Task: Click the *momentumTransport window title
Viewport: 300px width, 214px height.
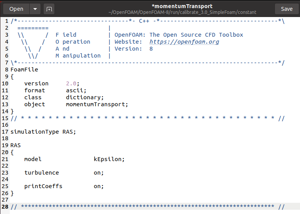Action: pyautogui.click(x=182, y=6)
